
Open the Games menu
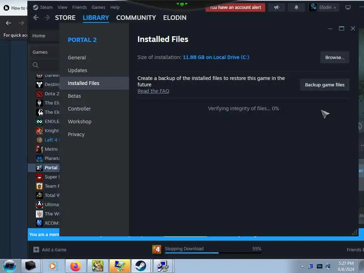coord(98,7)
